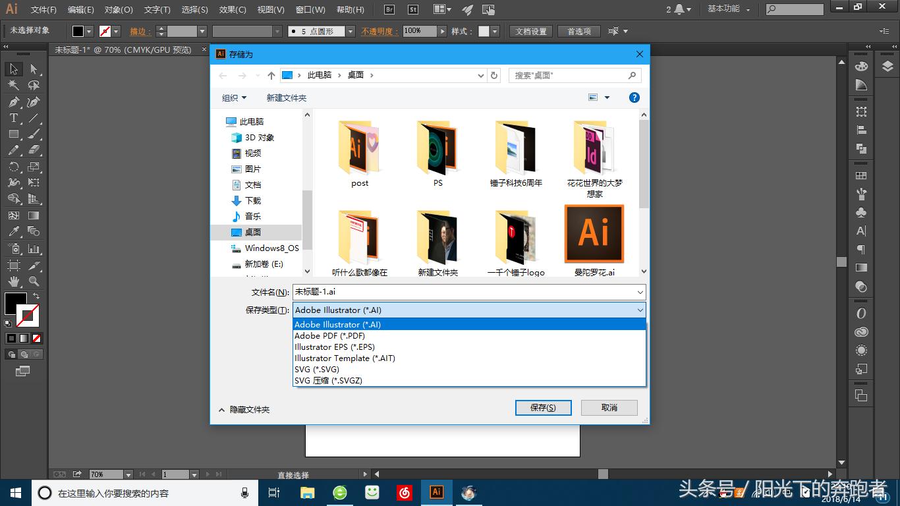This screenshot has height=506, width=900.
Task: Launch Adobe Bridge from the application bar
Action: (388, 9)
